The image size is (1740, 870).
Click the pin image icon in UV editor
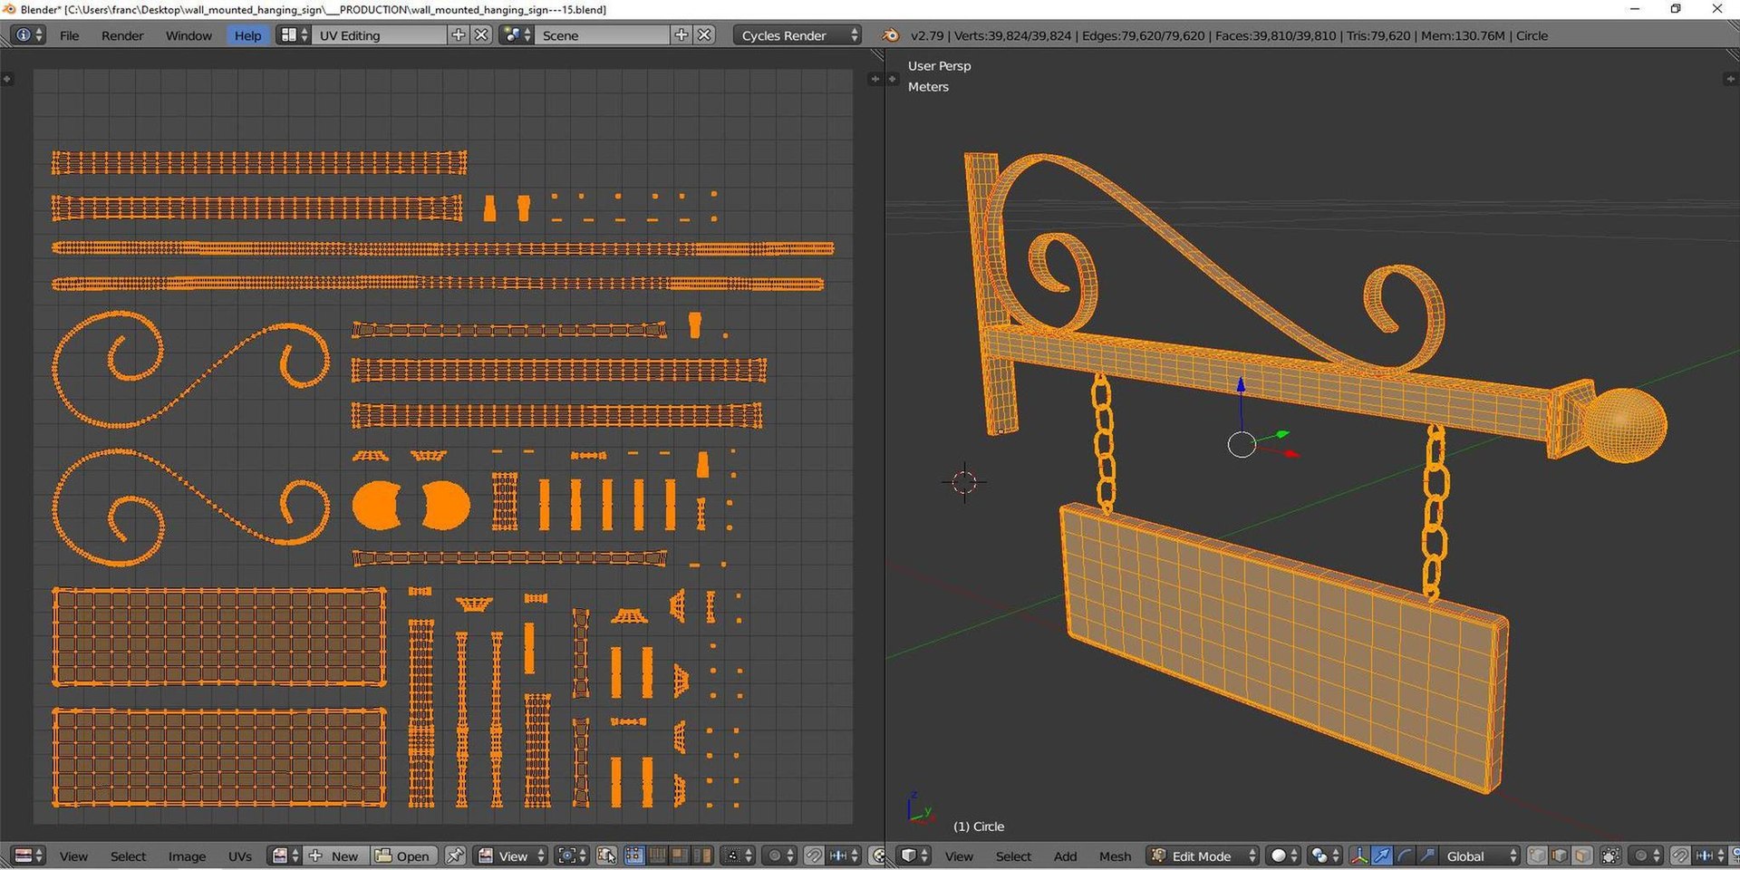455,855
